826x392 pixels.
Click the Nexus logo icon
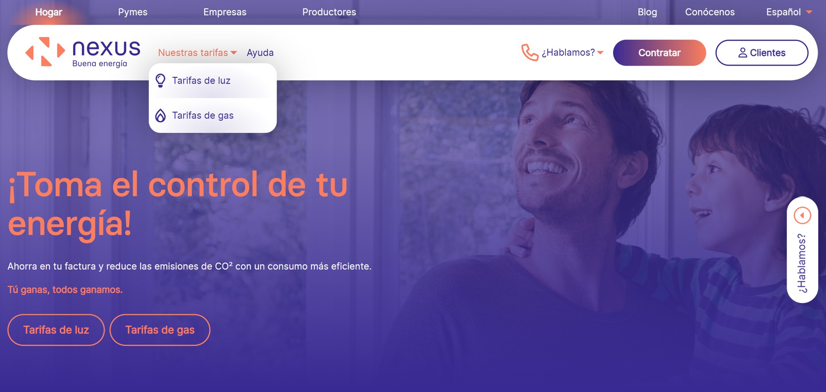coord(45,52)
